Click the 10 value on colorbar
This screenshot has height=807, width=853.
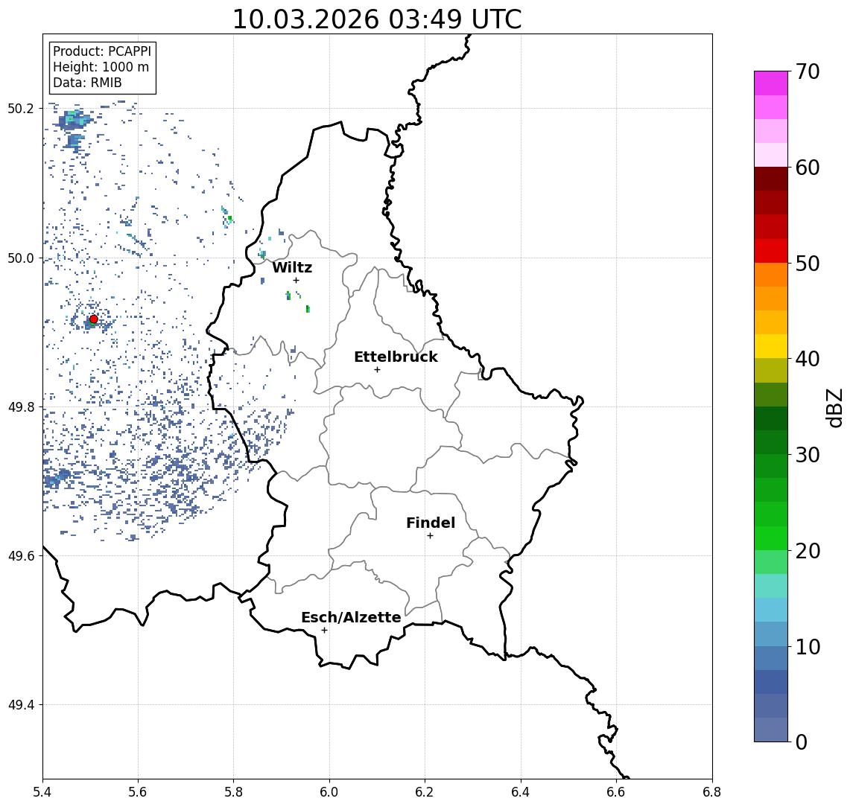pyautogui.click(x=808, y=646)
